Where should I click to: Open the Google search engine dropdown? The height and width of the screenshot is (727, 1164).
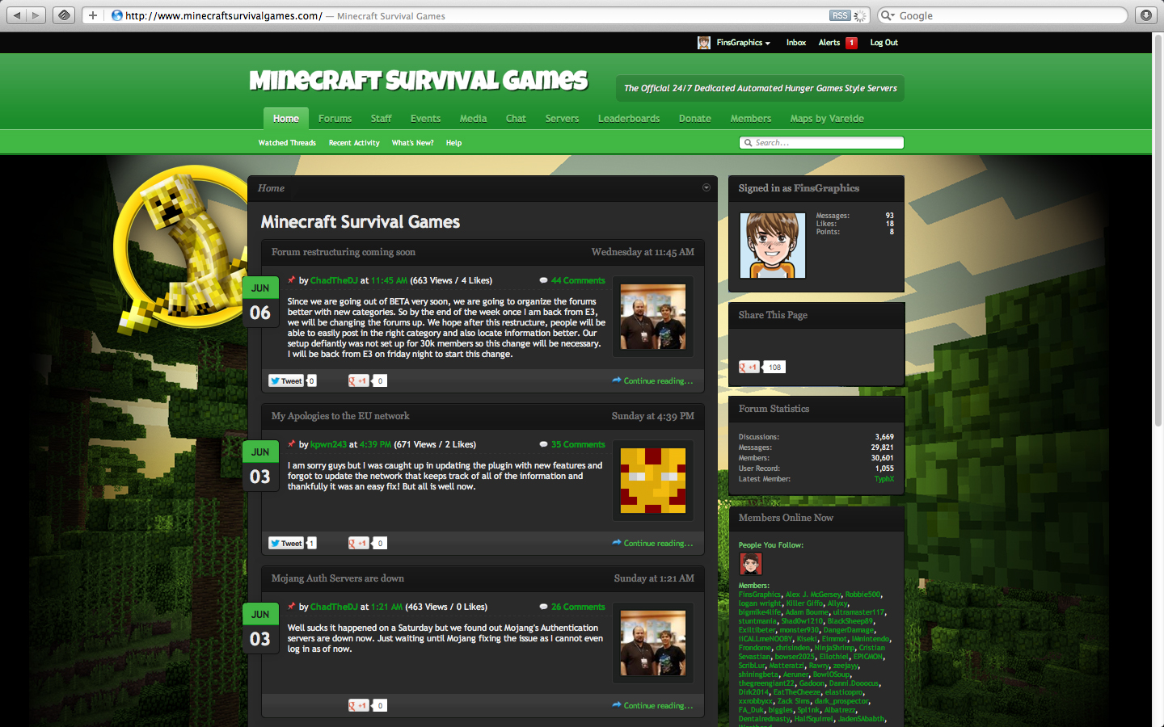pyautogui.click(x=887, y=15)
